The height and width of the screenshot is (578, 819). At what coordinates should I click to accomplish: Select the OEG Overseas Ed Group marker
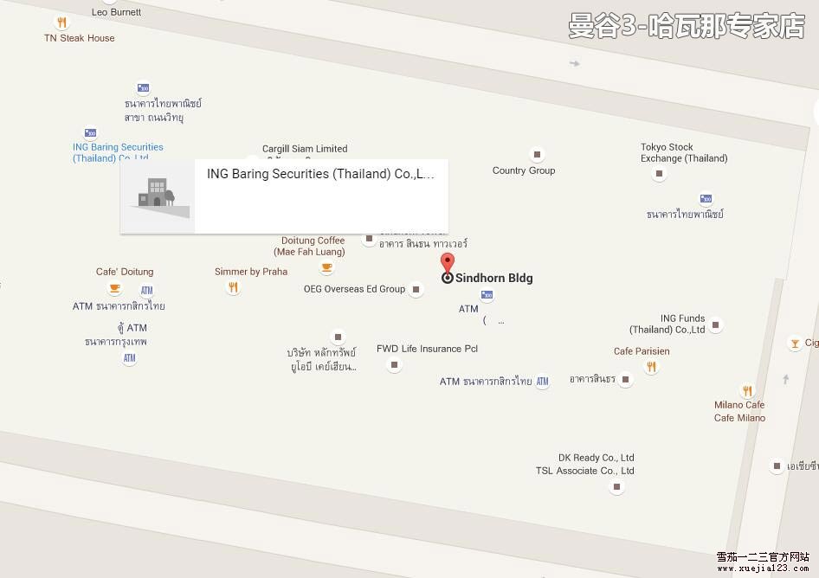coord(416,289)
